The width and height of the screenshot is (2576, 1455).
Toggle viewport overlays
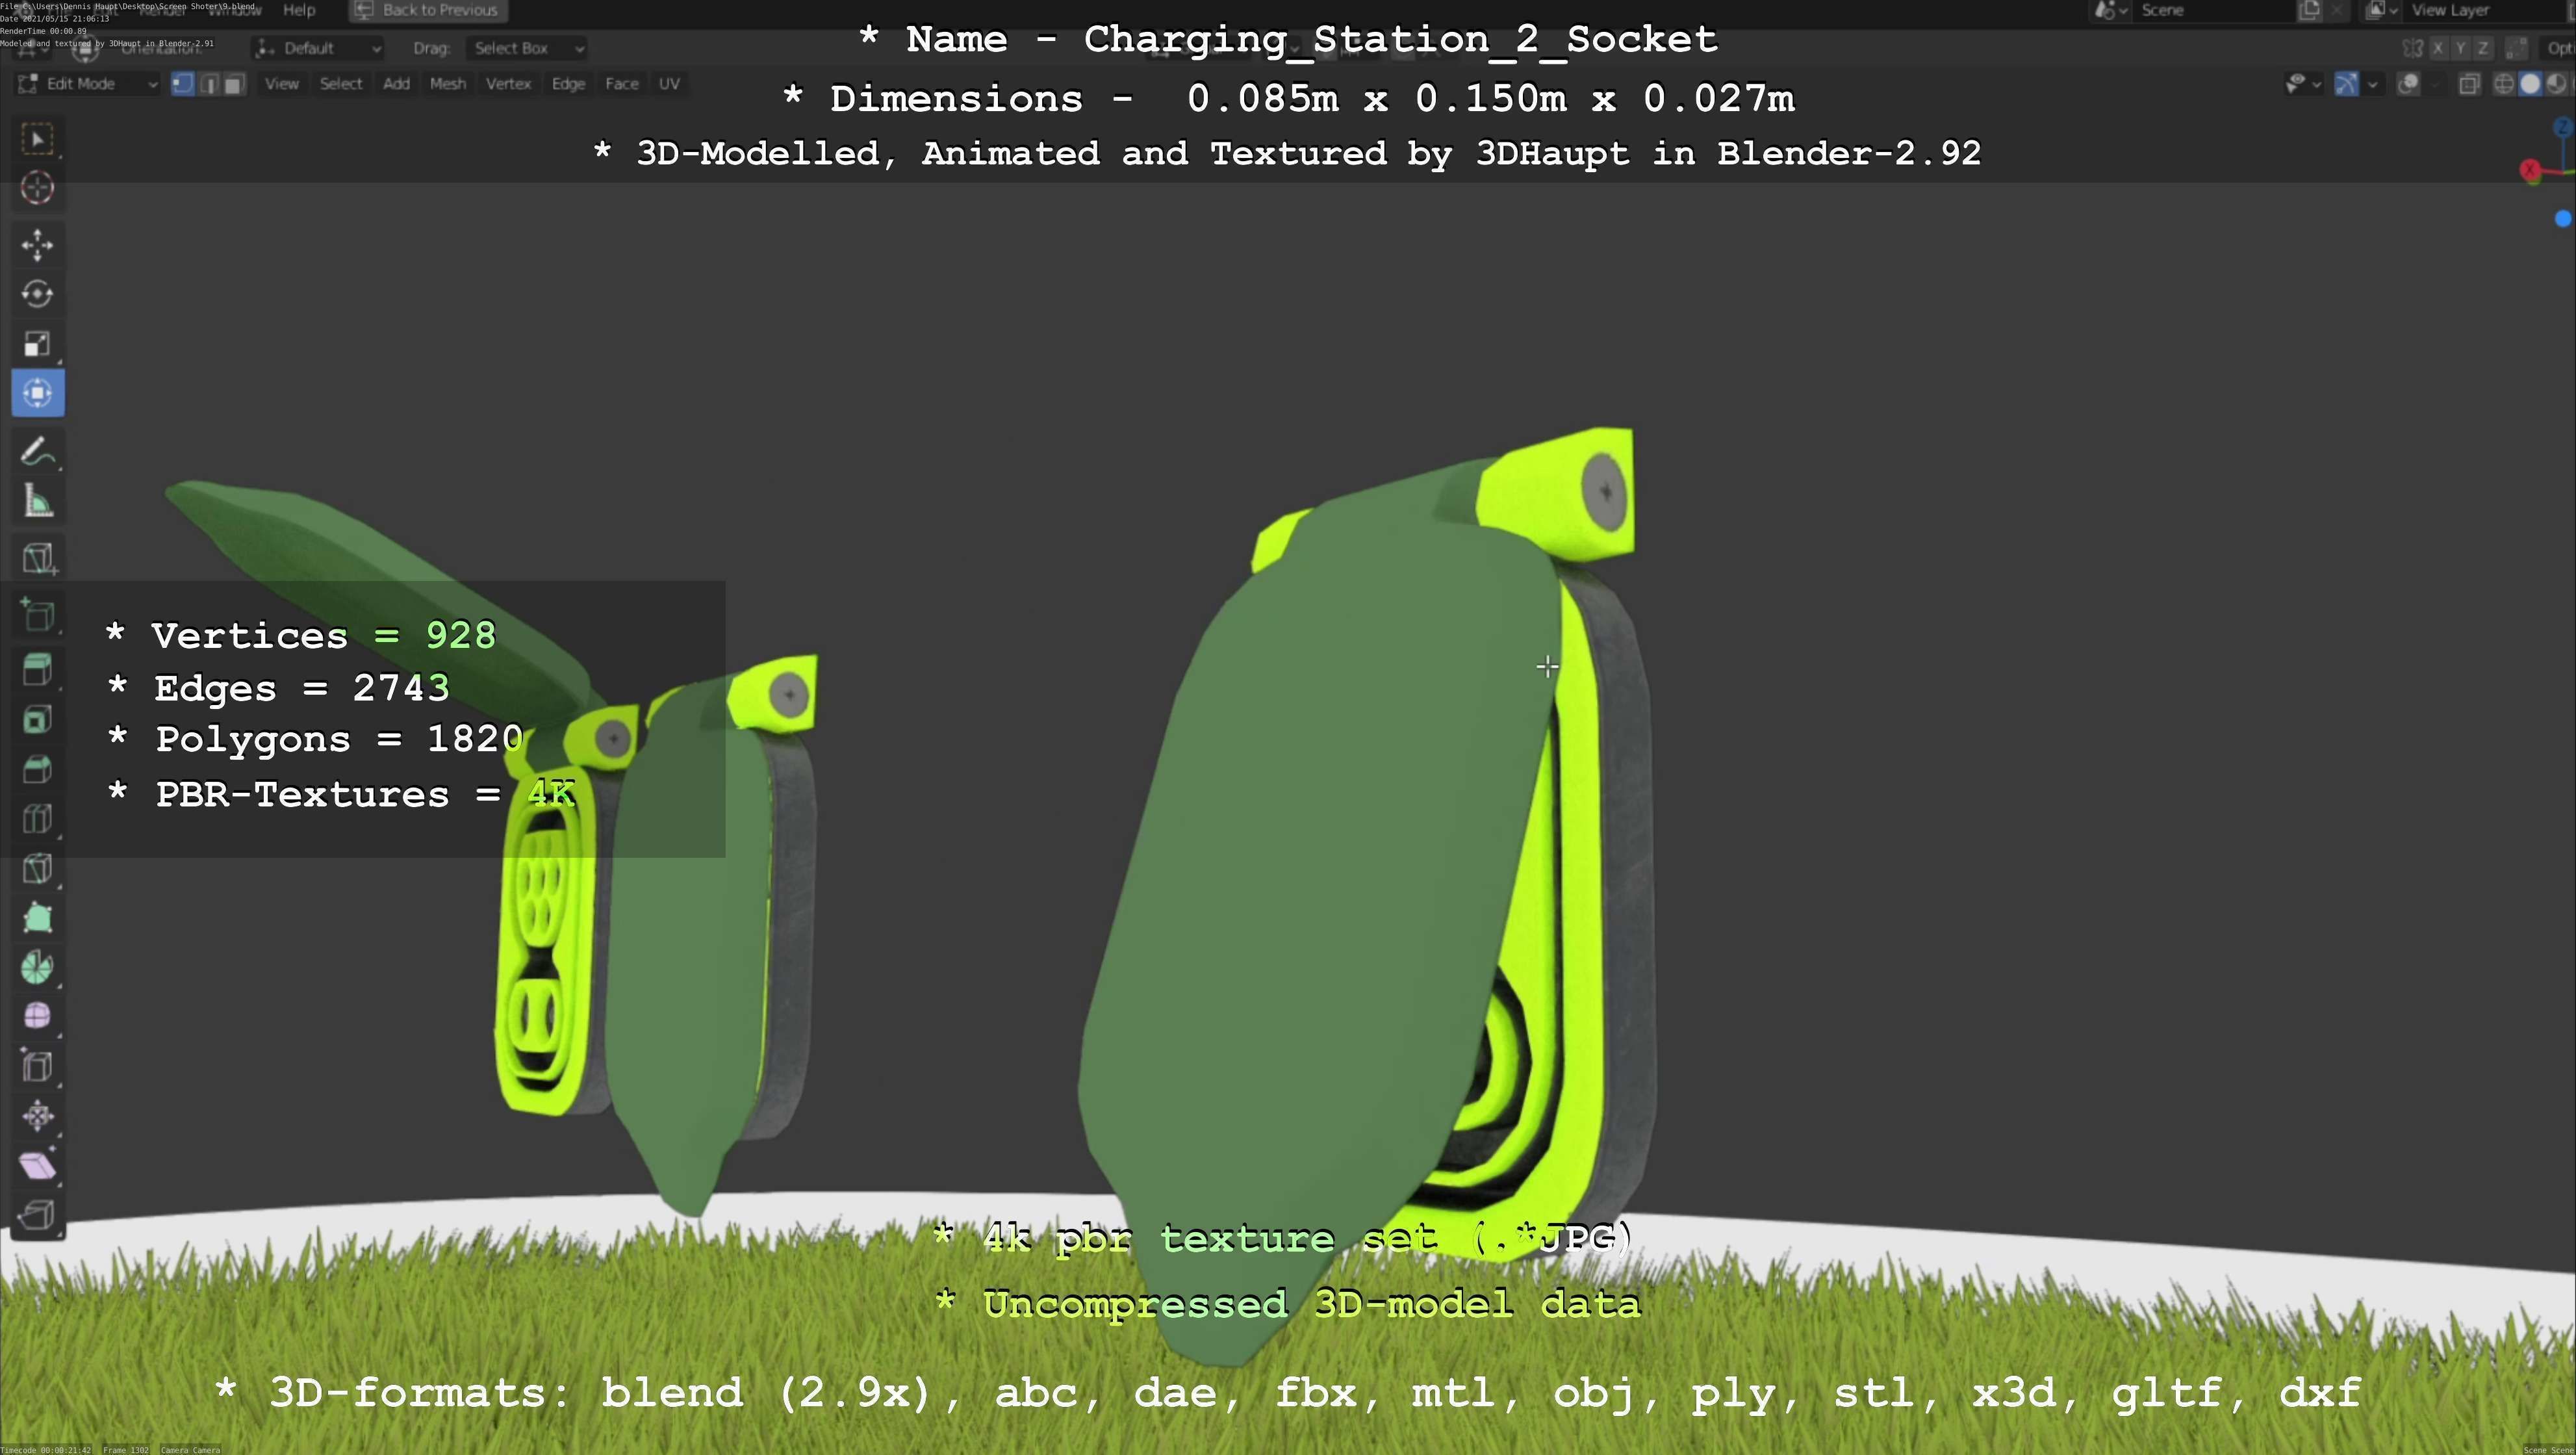2409,84
